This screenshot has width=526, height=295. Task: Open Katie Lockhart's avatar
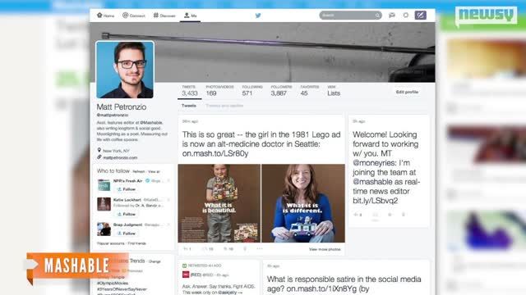104,204
